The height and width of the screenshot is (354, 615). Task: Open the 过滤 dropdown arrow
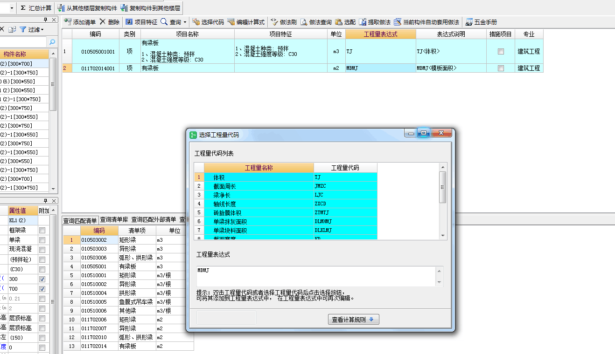[x=42, y=30]
